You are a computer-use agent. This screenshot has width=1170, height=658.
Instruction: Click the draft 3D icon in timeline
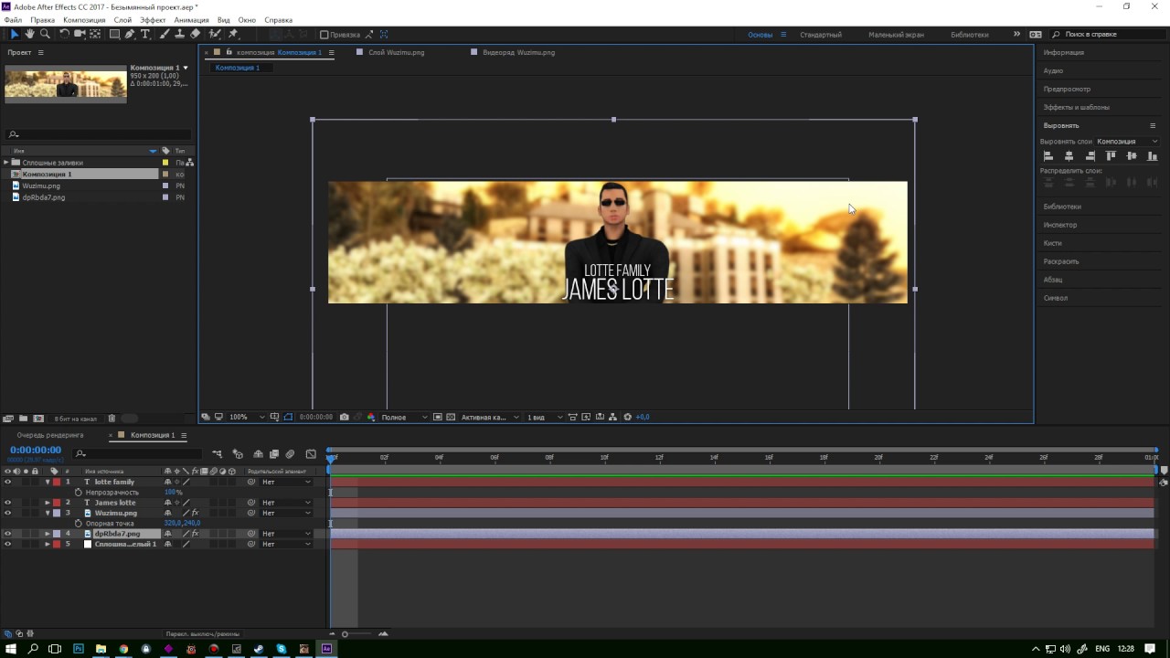(x=238, y=453)
